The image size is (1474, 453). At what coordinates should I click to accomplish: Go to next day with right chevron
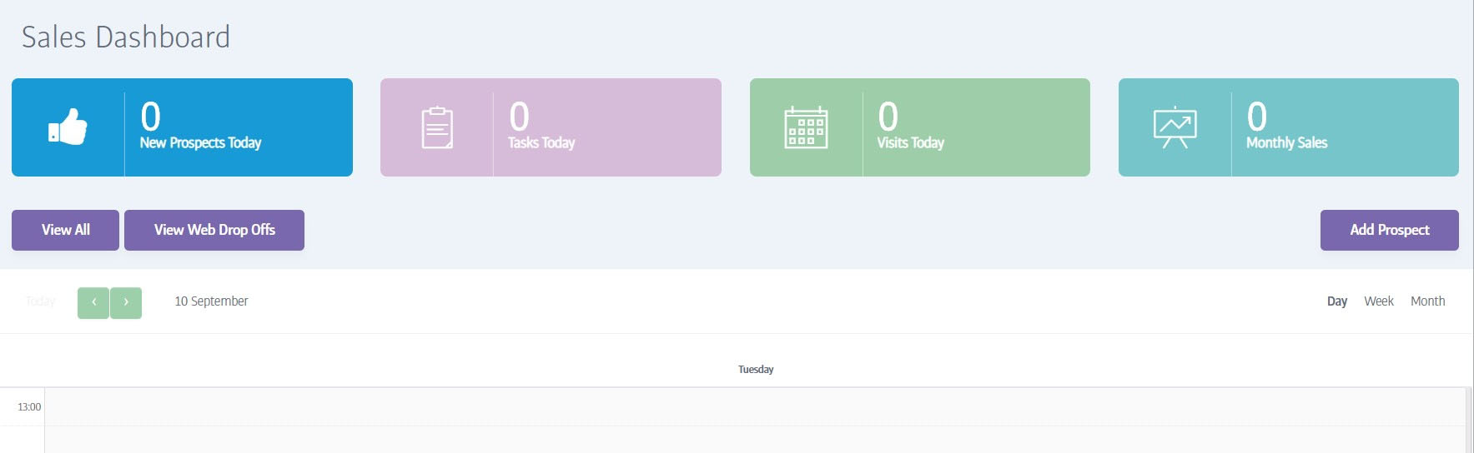tap(126, 303)
